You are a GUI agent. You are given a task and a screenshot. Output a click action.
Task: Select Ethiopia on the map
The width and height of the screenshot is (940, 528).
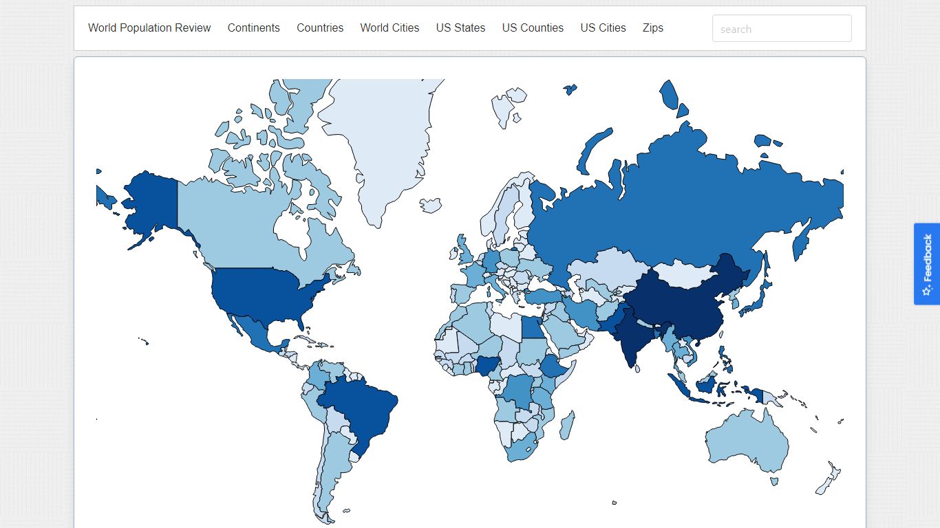click(554, 366)
